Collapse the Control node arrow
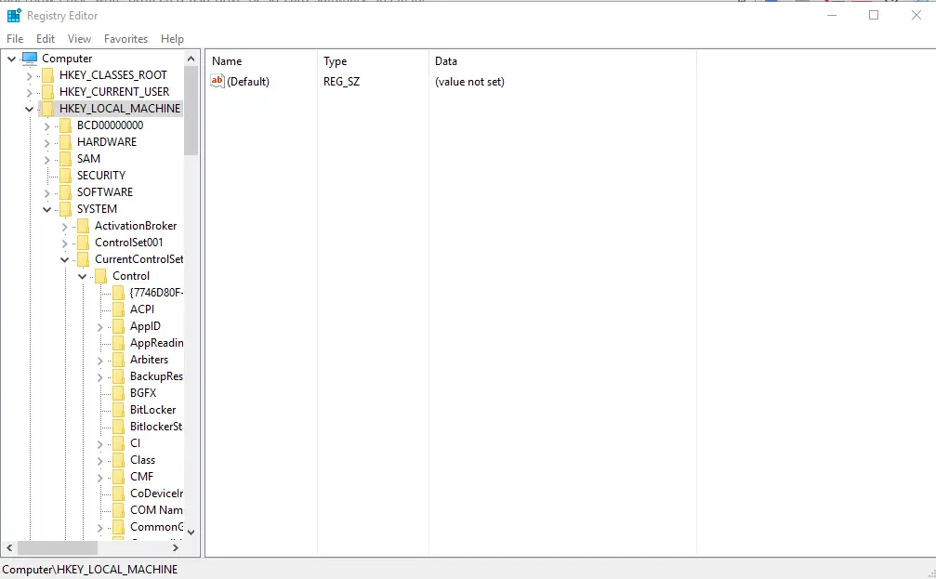 83,276
